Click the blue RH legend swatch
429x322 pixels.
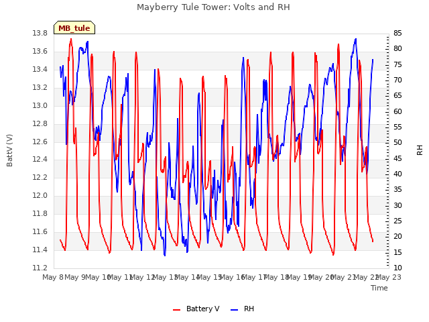pos(235,310)
